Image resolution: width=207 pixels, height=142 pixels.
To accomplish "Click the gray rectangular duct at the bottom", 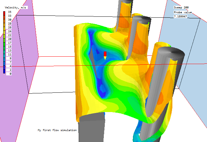I will (x=92, y=129).
